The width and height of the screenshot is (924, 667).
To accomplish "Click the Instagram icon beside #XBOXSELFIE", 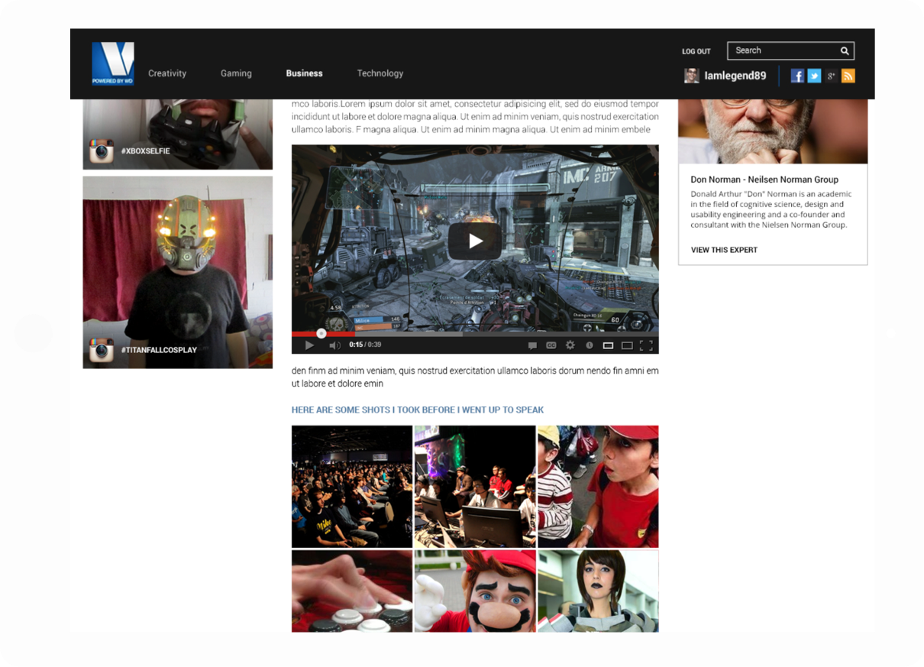I will (102, 151).
